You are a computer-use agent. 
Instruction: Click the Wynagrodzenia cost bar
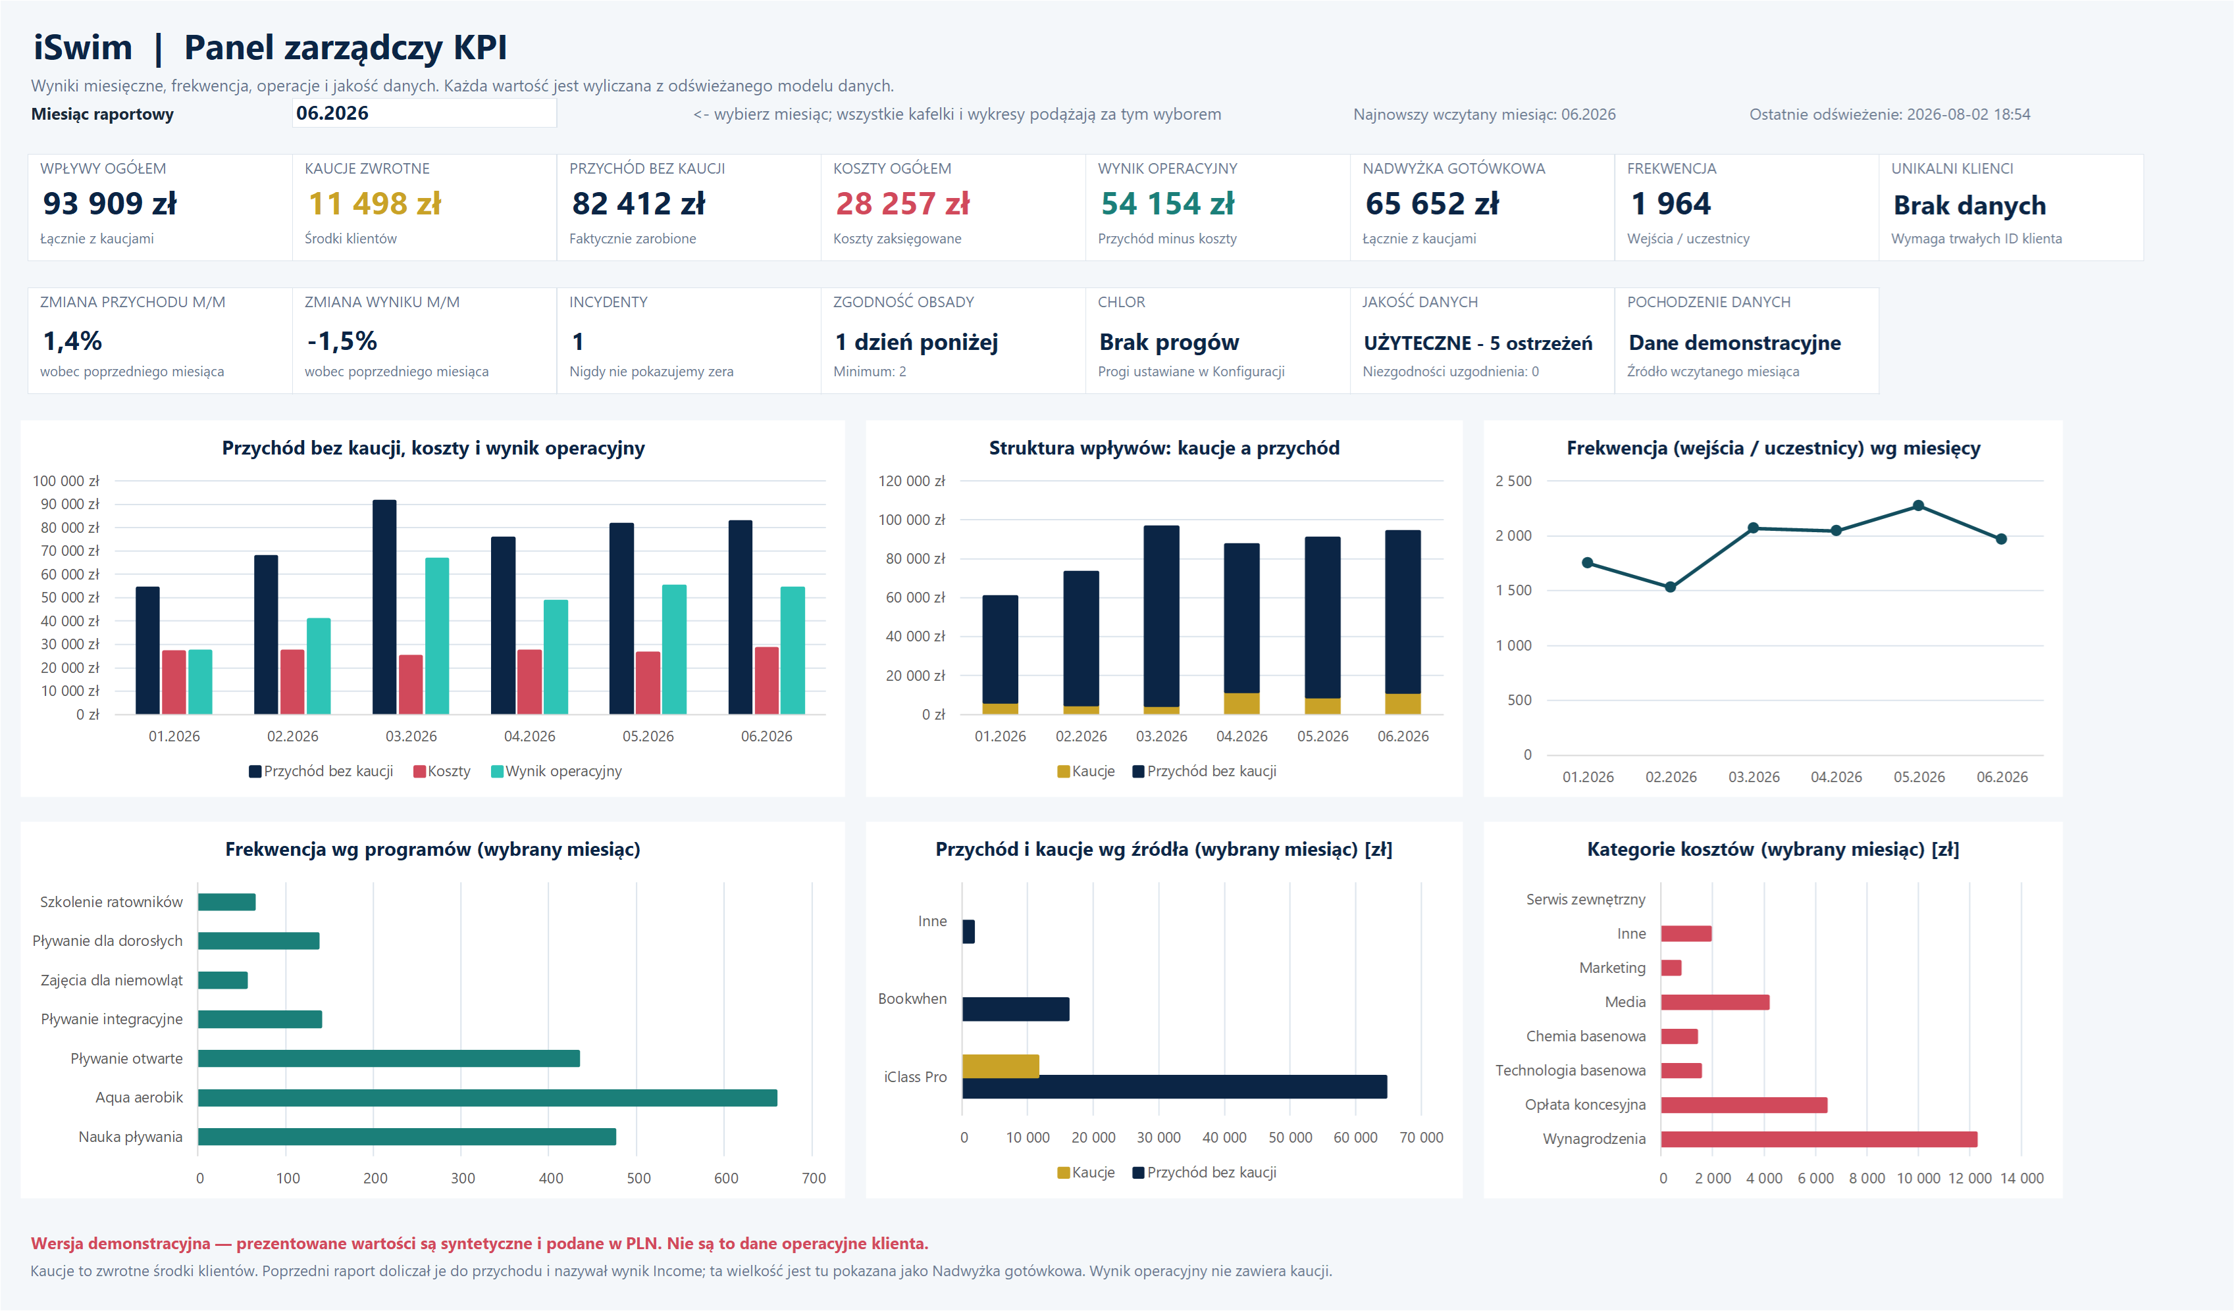tap(1819, 1139)
